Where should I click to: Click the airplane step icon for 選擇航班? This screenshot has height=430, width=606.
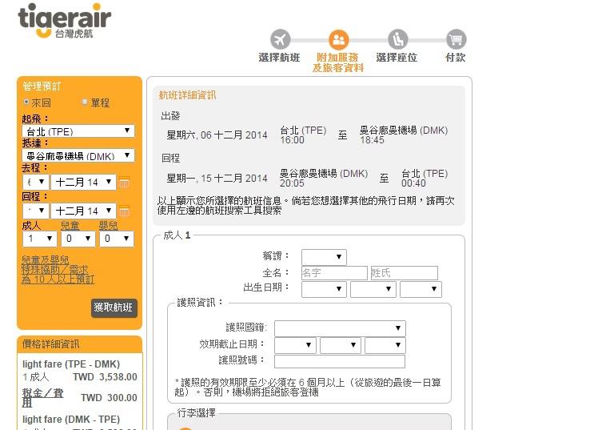[x=280, y=39]
